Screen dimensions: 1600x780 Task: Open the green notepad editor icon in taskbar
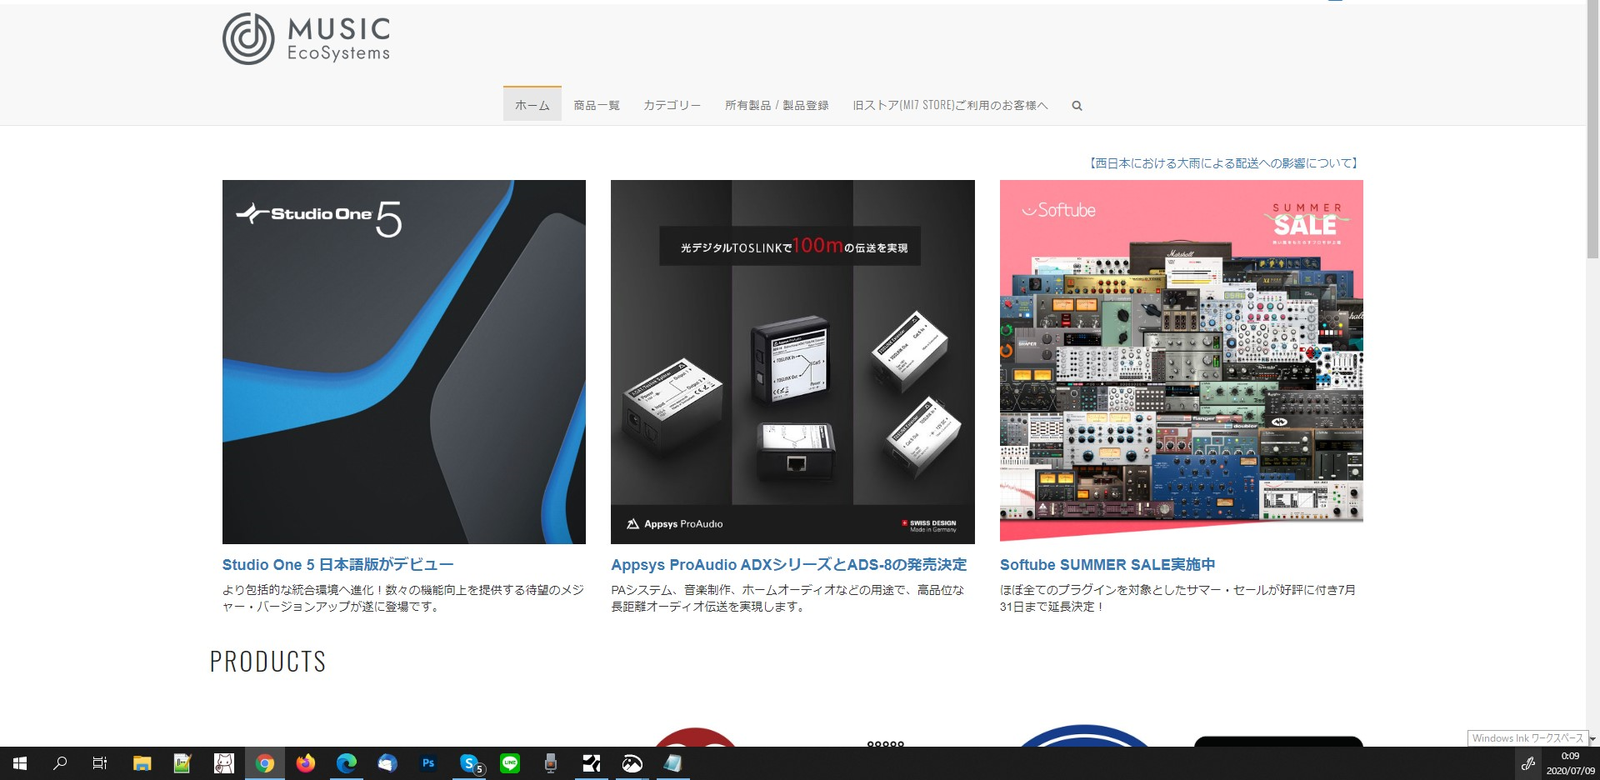pyautogui.click(x=182, y=763)
